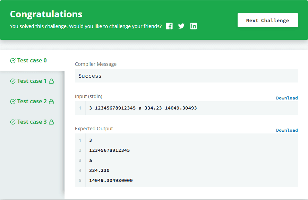Download the Input (stdin) file
Viewport: 308px width, 200px height.
tap(287, 98)
